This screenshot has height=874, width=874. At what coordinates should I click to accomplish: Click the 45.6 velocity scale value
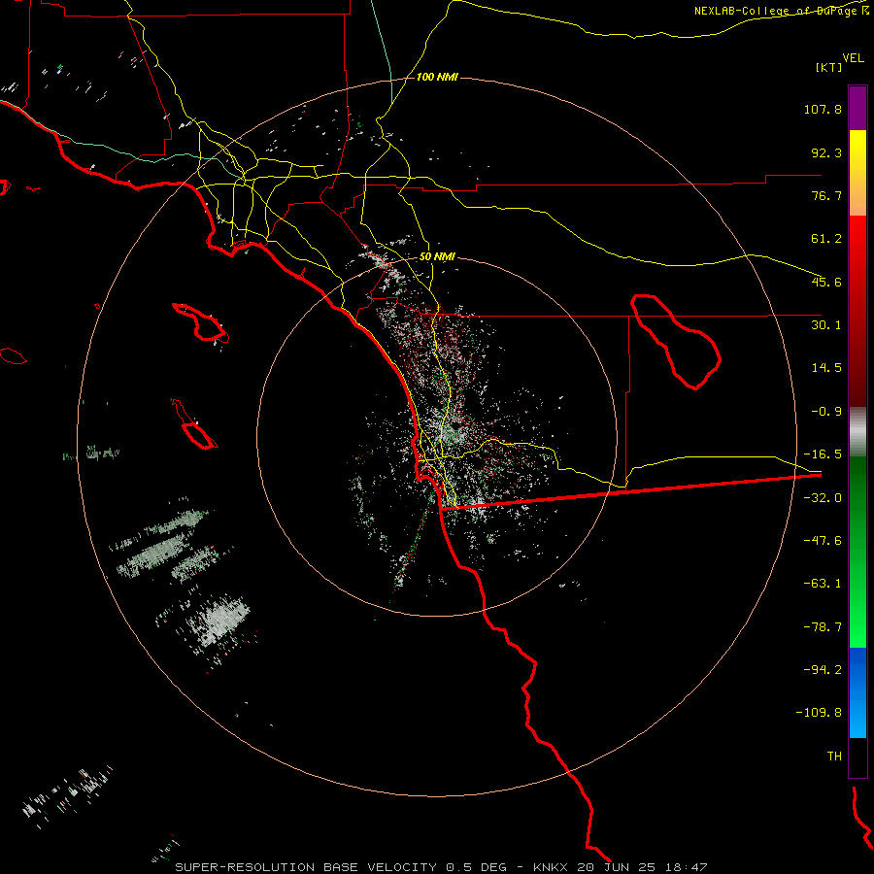click(826, 282)
